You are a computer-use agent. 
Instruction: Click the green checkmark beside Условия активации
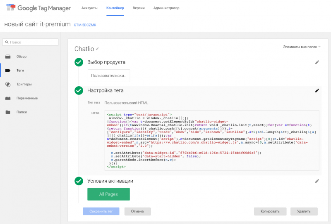[x=79, y=181]
